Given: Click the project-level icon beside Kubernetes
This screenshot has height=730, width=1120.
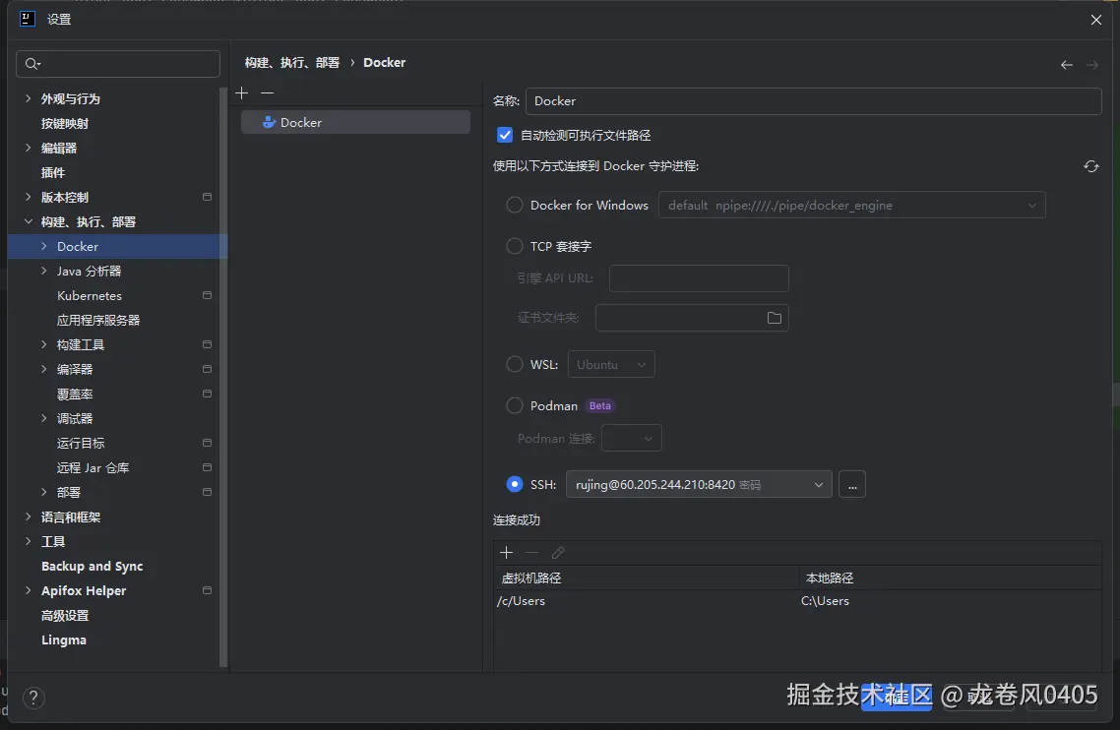Looking at the screenshot, I should coord(207,296).
